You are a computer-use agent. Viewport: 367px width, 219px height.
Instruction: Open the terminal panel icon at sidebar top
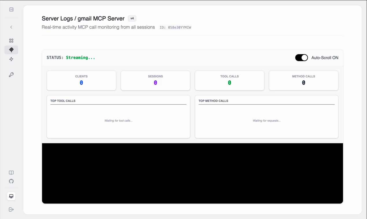click(11, 9)
